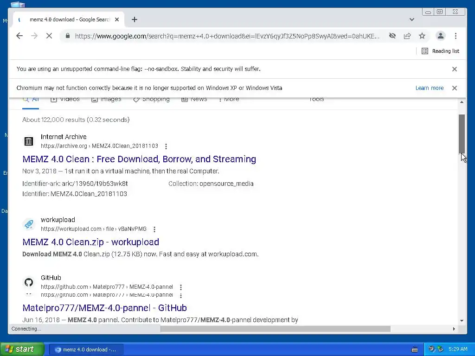The height and width of the screenshot is (356, 475).
Task: Select the Chromium taskbar button
Action: [x=86, y=350]
